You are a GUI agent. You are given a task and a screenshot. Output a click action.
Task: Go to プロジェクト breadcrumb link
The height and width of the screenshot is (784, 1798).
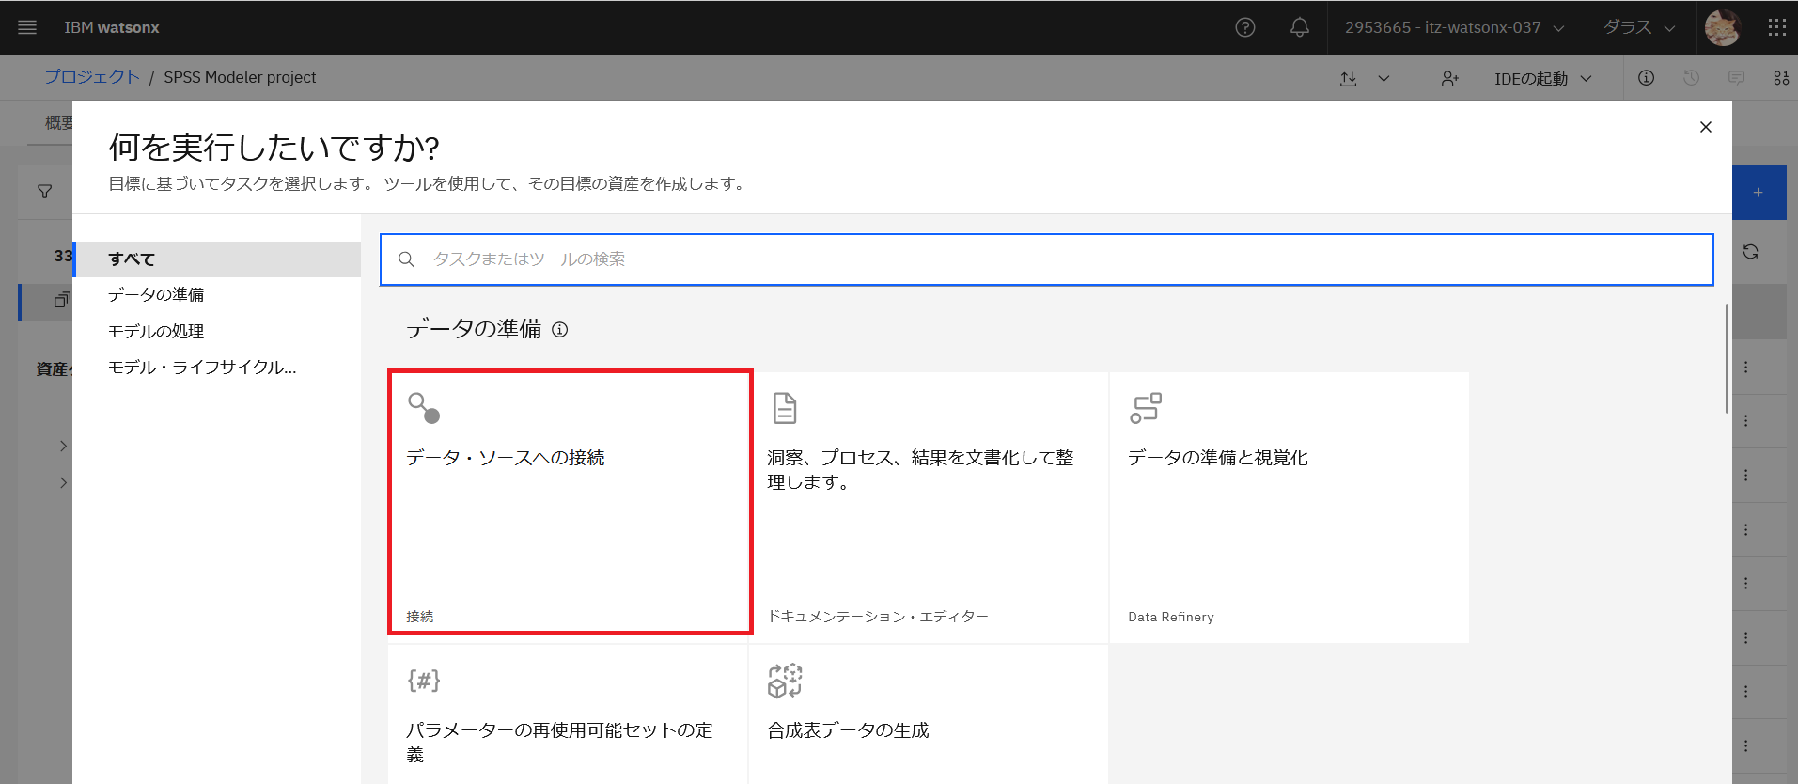(92, 77)
